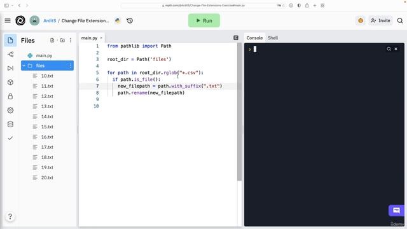Screen dimensions: 407x229
Task: Select the Files icon in the sidebar
Action: (x=10, y=41)
